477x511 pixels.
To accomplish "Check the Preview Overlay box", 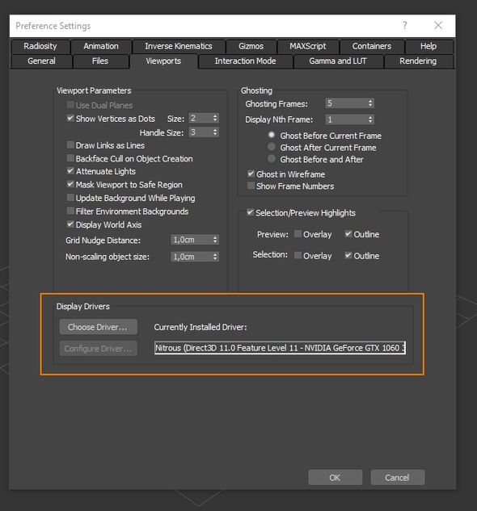I will (x=298, y=233).
